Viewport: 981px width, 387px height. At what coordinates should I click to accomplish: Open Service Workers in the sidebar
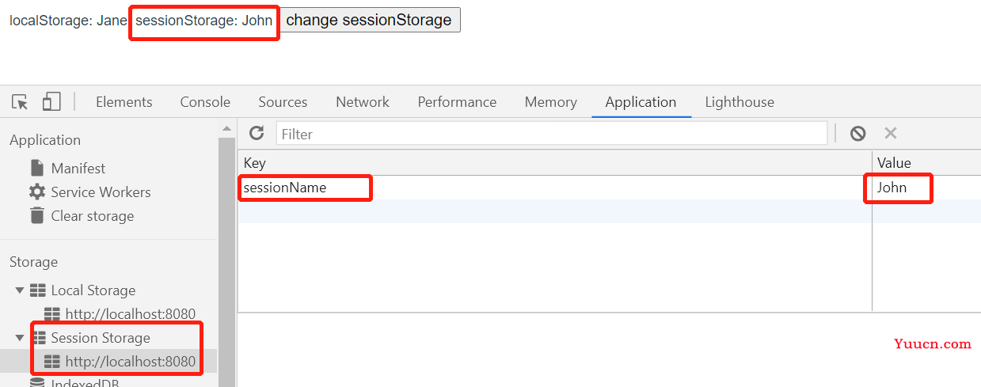89,192
